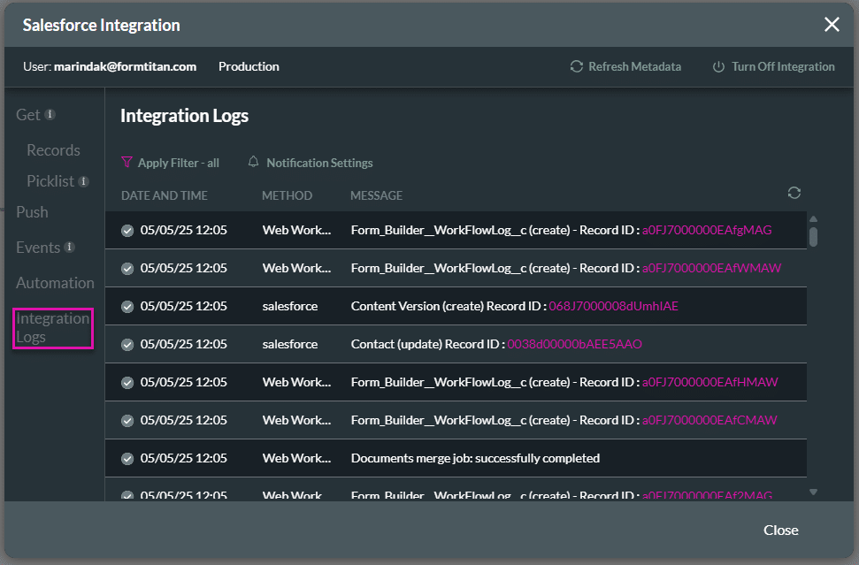The image size is (859, 565).
Task: Click the logs scrollbar thumb
Action: pos(814,237)
